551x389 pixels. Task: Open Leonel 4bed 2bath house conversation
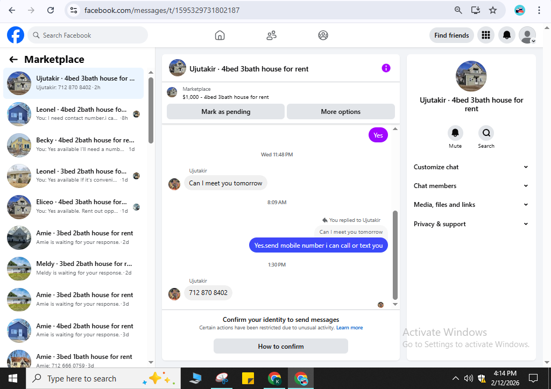73,114
